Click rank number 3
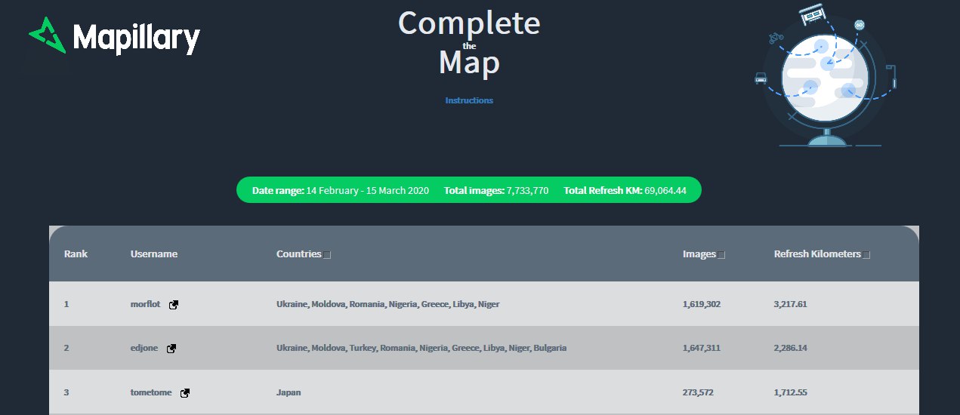 click(66, 392)
